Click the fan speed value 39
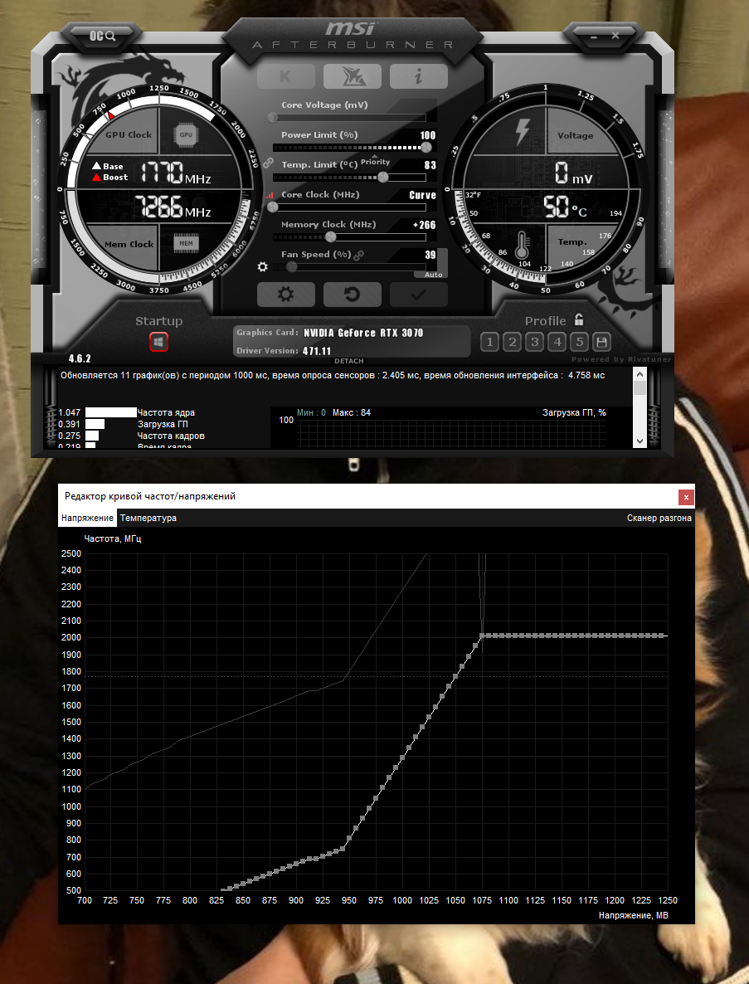Screen dimensions: 749x984 point(430,255)
